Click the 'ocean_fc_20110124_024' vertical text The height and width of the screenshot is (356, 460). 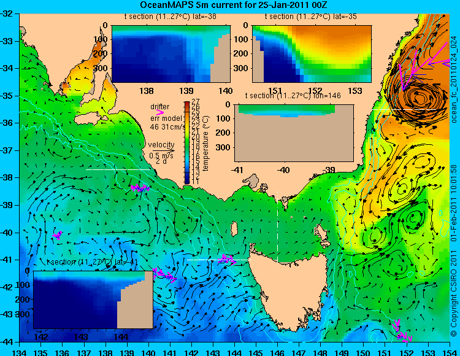(454, 80)
